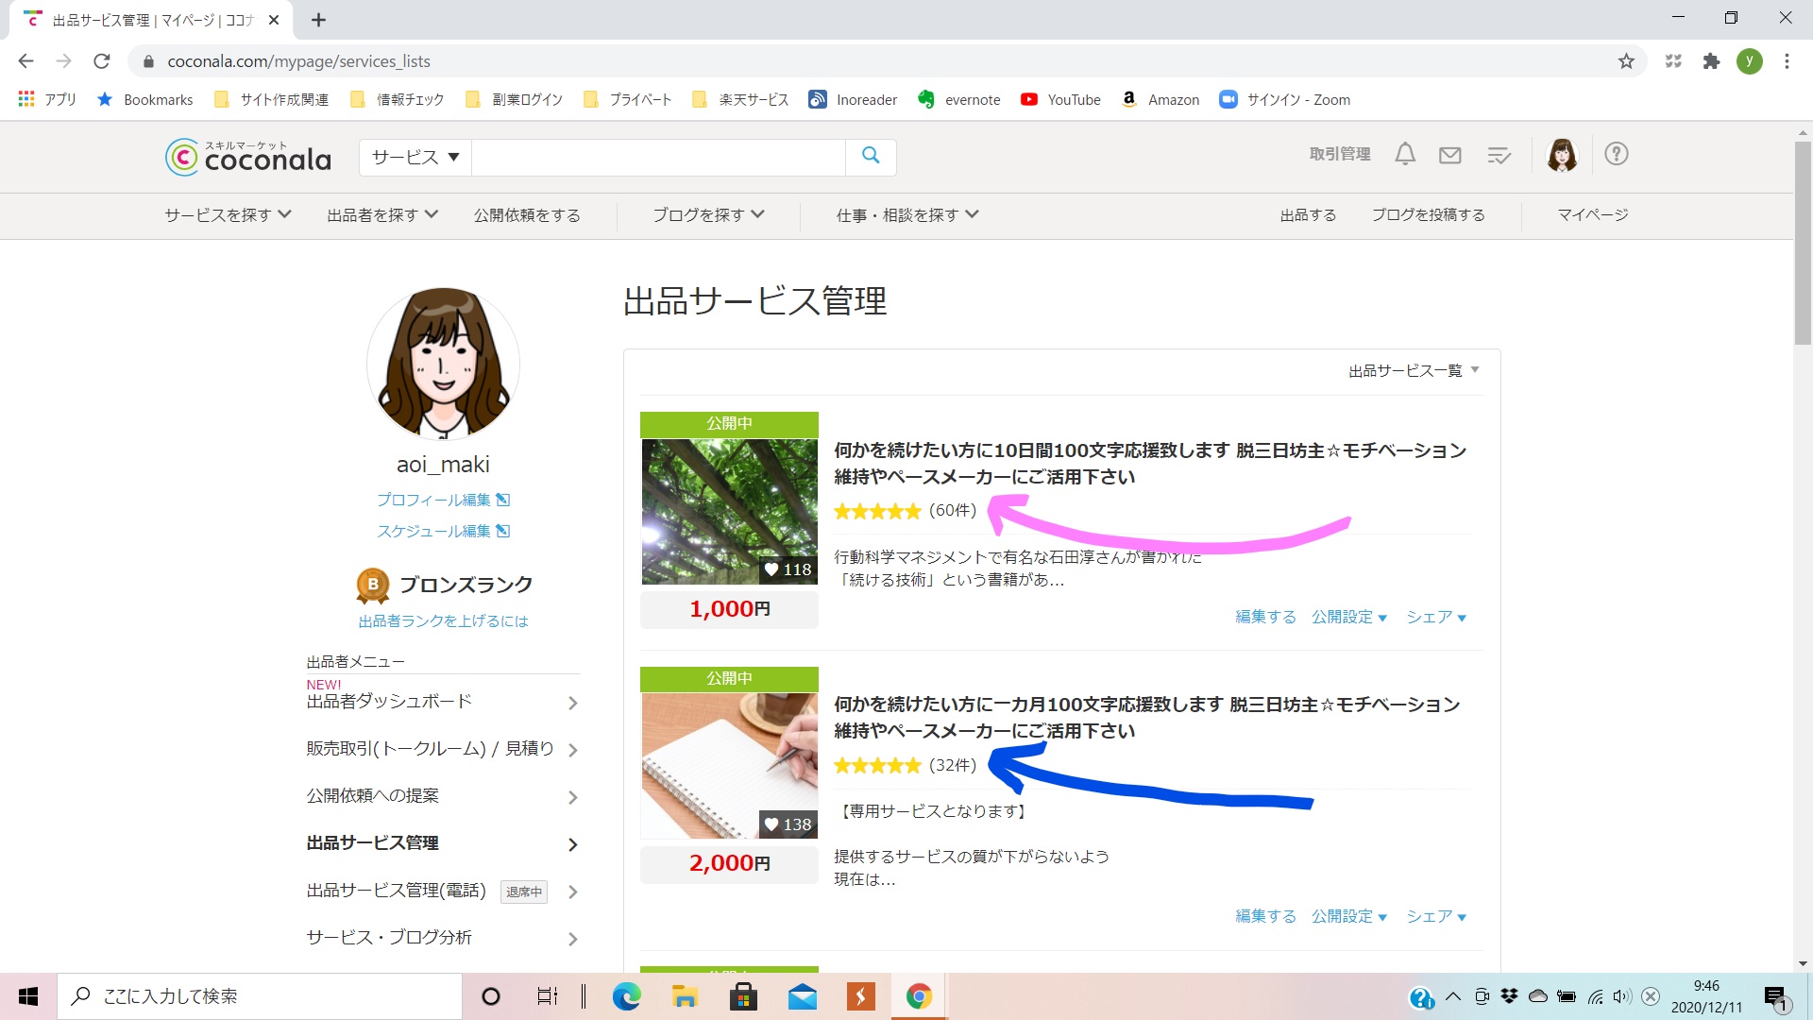Screen dimensions: 1813x1020
Task: Click the menu list icon near header
Action: pos(1500,155)
